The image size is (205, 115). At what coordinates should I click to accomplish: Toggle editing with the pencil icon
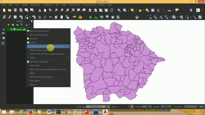click(x=10, y=17)
